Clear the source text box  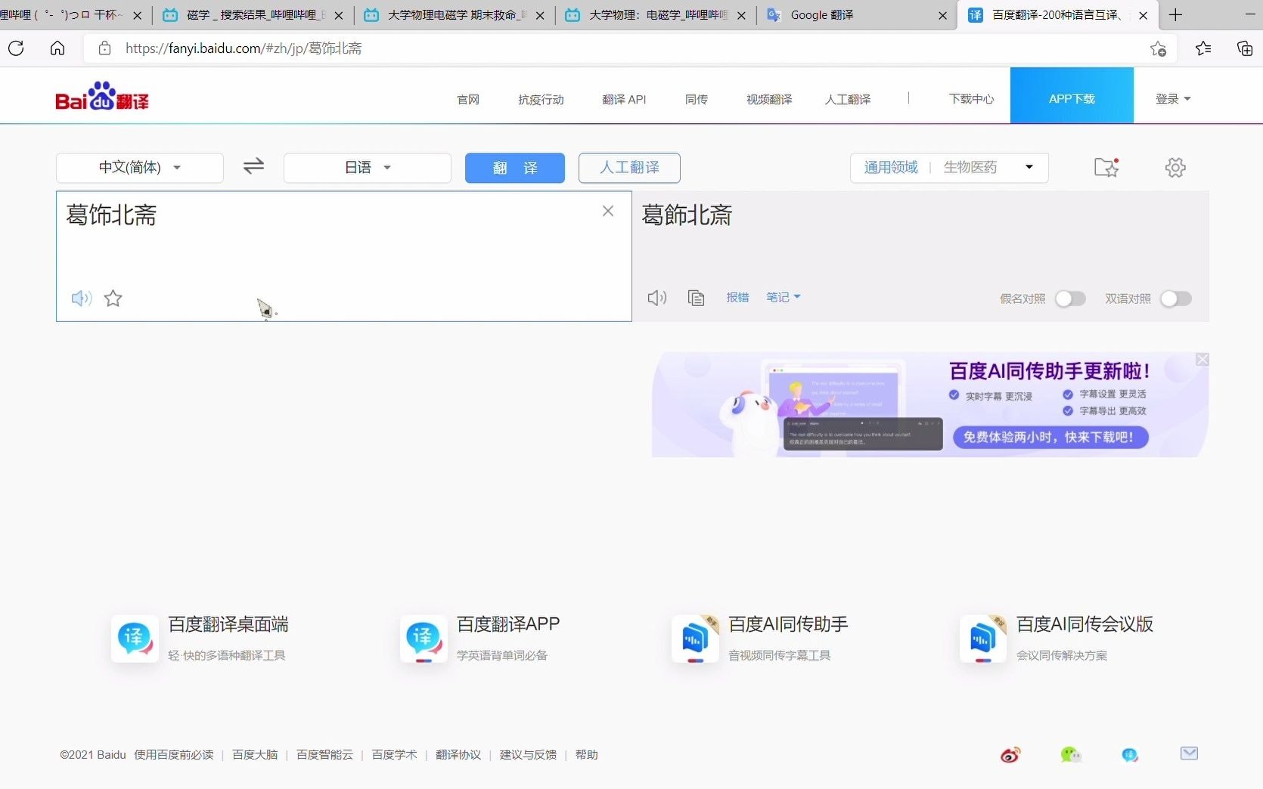pos(607,212)
